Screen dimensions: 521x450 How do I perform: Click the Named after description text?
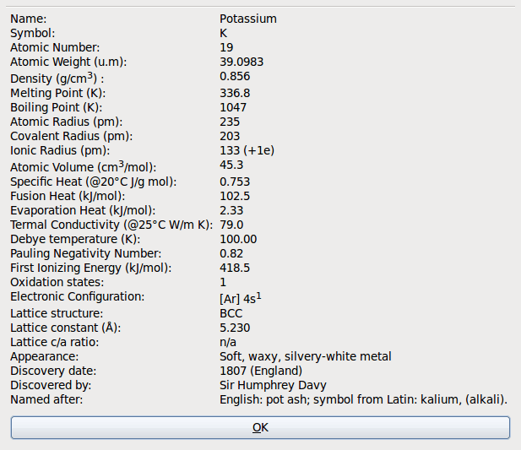[x=363, y=399]
